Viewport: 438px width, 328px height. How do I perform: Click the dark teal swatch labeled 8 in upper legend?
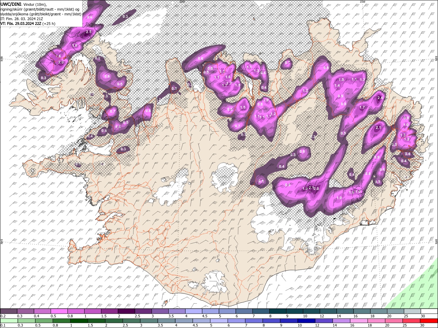(278, 311)
